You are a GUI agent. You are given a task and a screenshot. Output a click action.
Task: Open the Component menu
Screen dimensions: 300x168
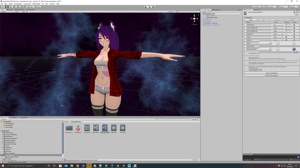click(x=27, y=4)
